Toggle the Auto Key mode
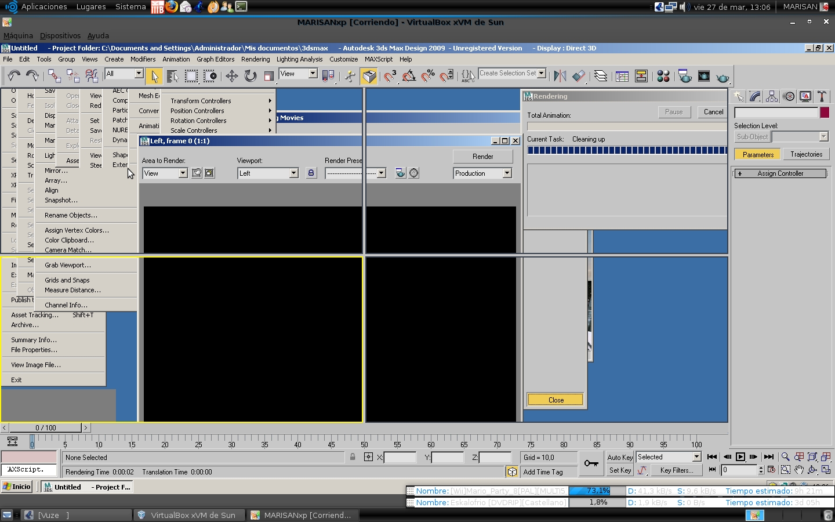Screen dimensions: 835x522 (x=620, y=457)
